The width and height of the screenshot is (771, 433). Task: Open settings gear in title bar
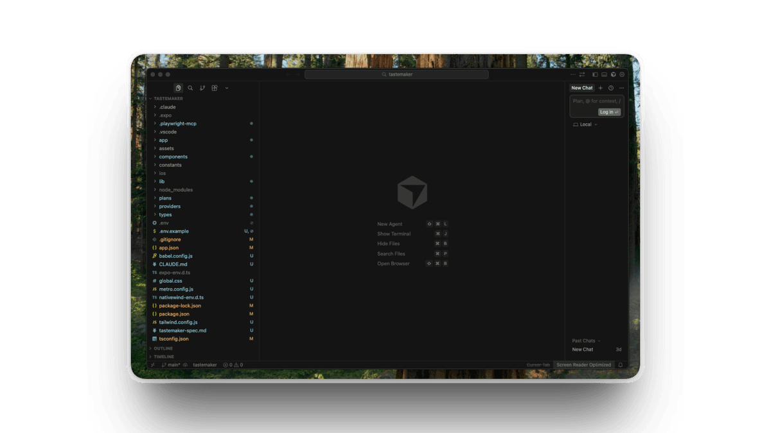pos(622,74)
